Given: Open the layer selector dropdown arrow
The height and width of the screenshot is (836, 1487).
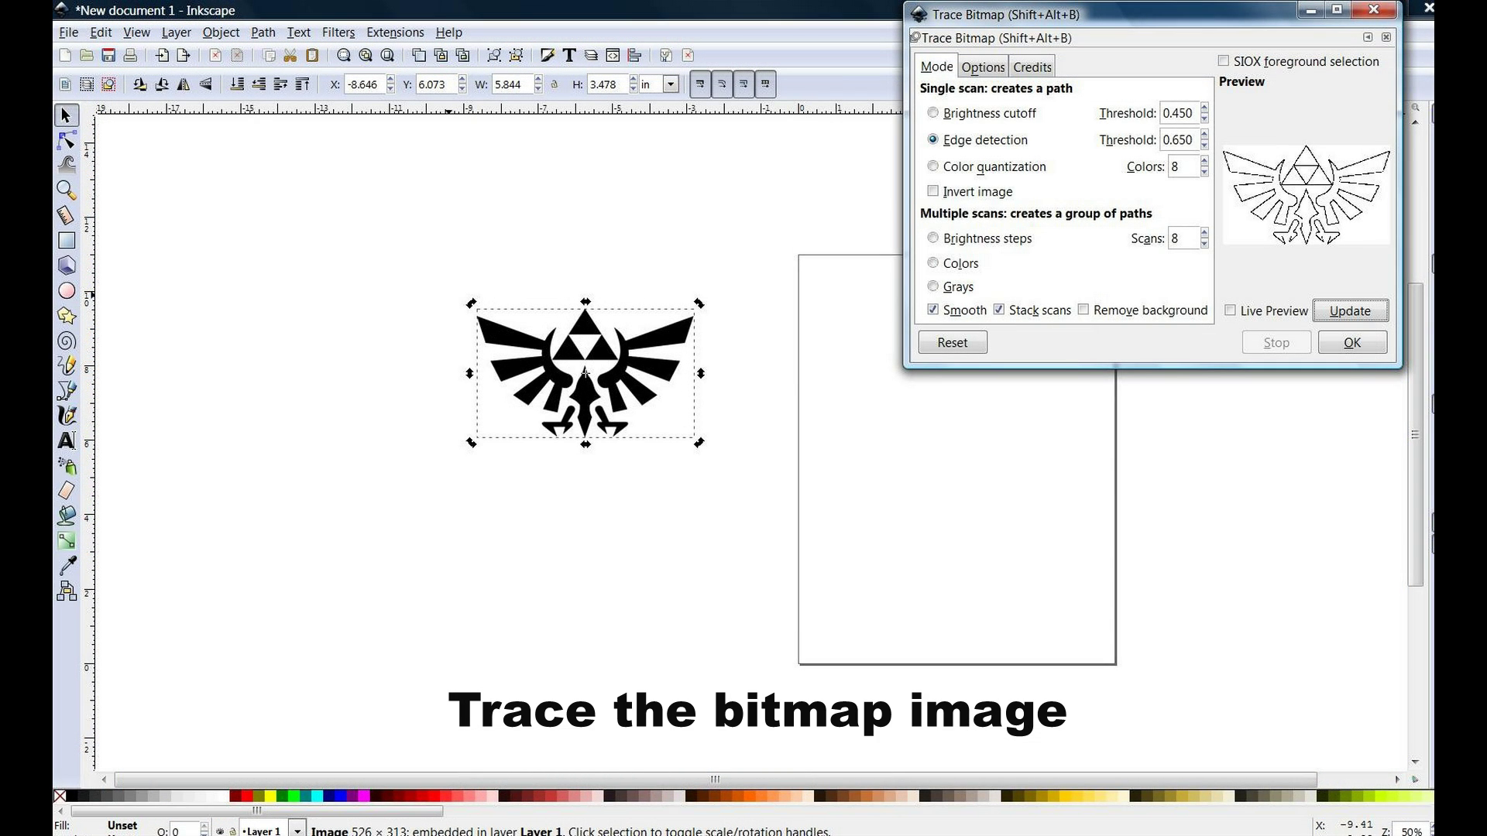Looking at the screenshot, I should click(x=297, y=830).
